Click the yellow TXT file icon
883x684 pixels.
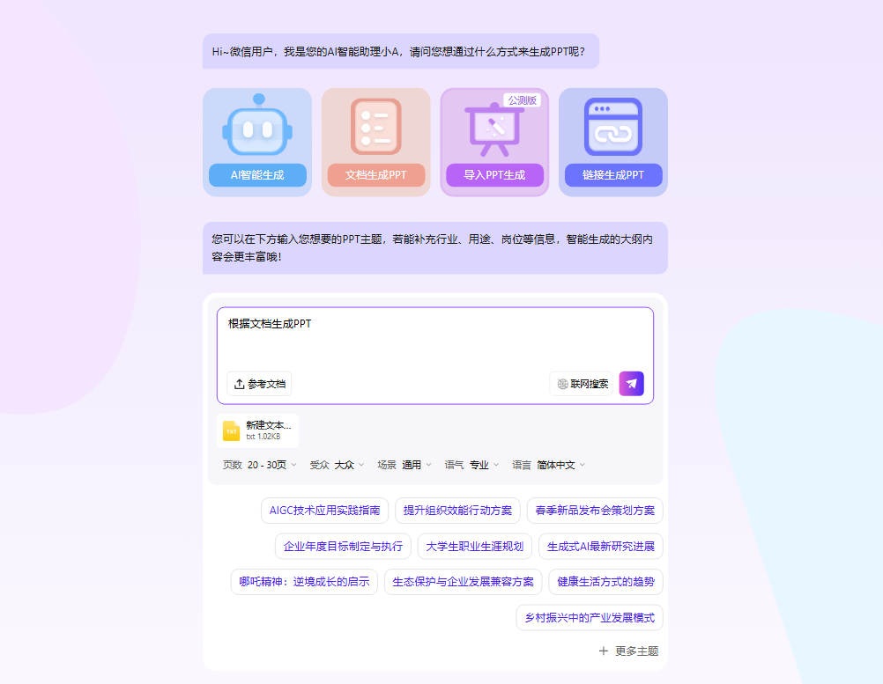[232, 430]
